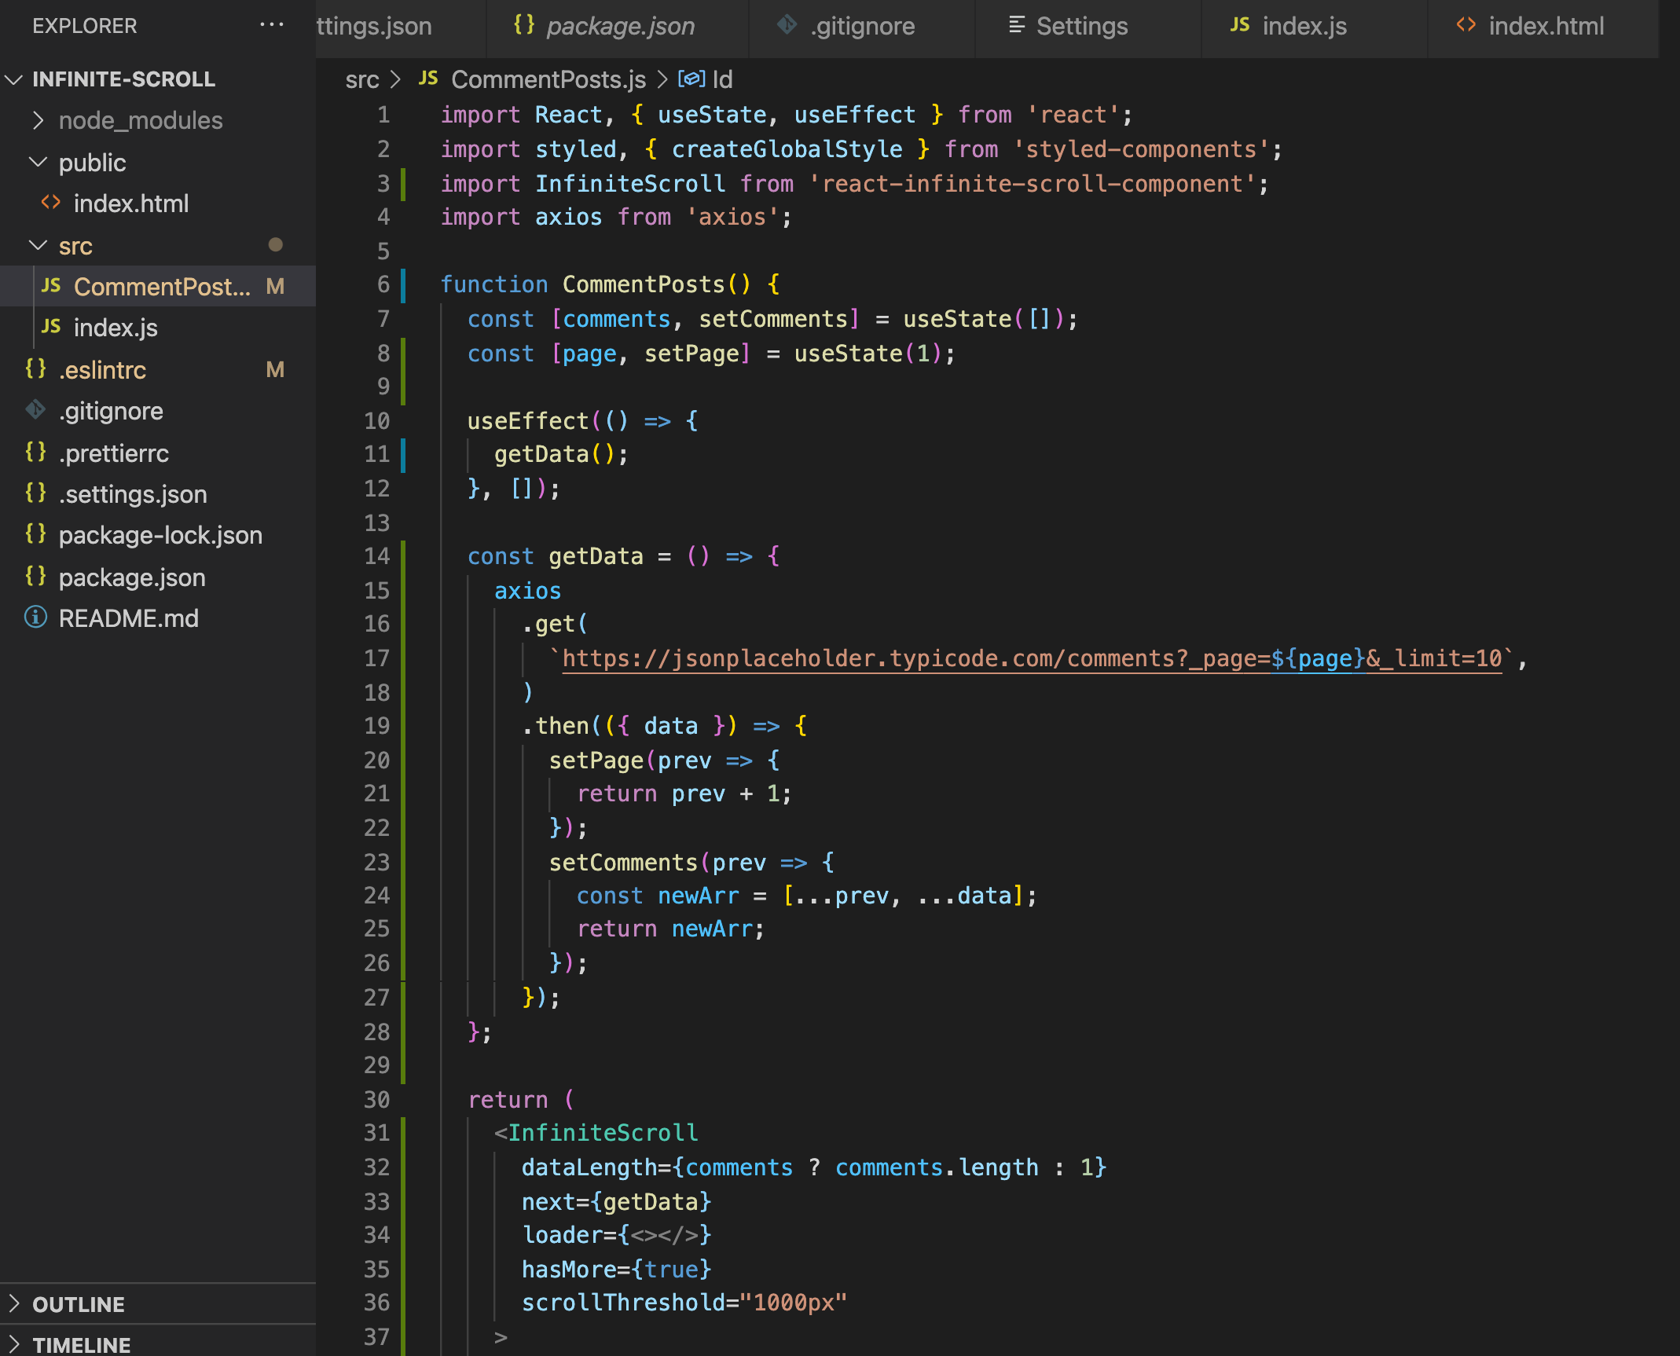Viewport: 1680px width, 1356px height.
Task: Click line number 17 in the gutter
Action: tap(376, 658)
